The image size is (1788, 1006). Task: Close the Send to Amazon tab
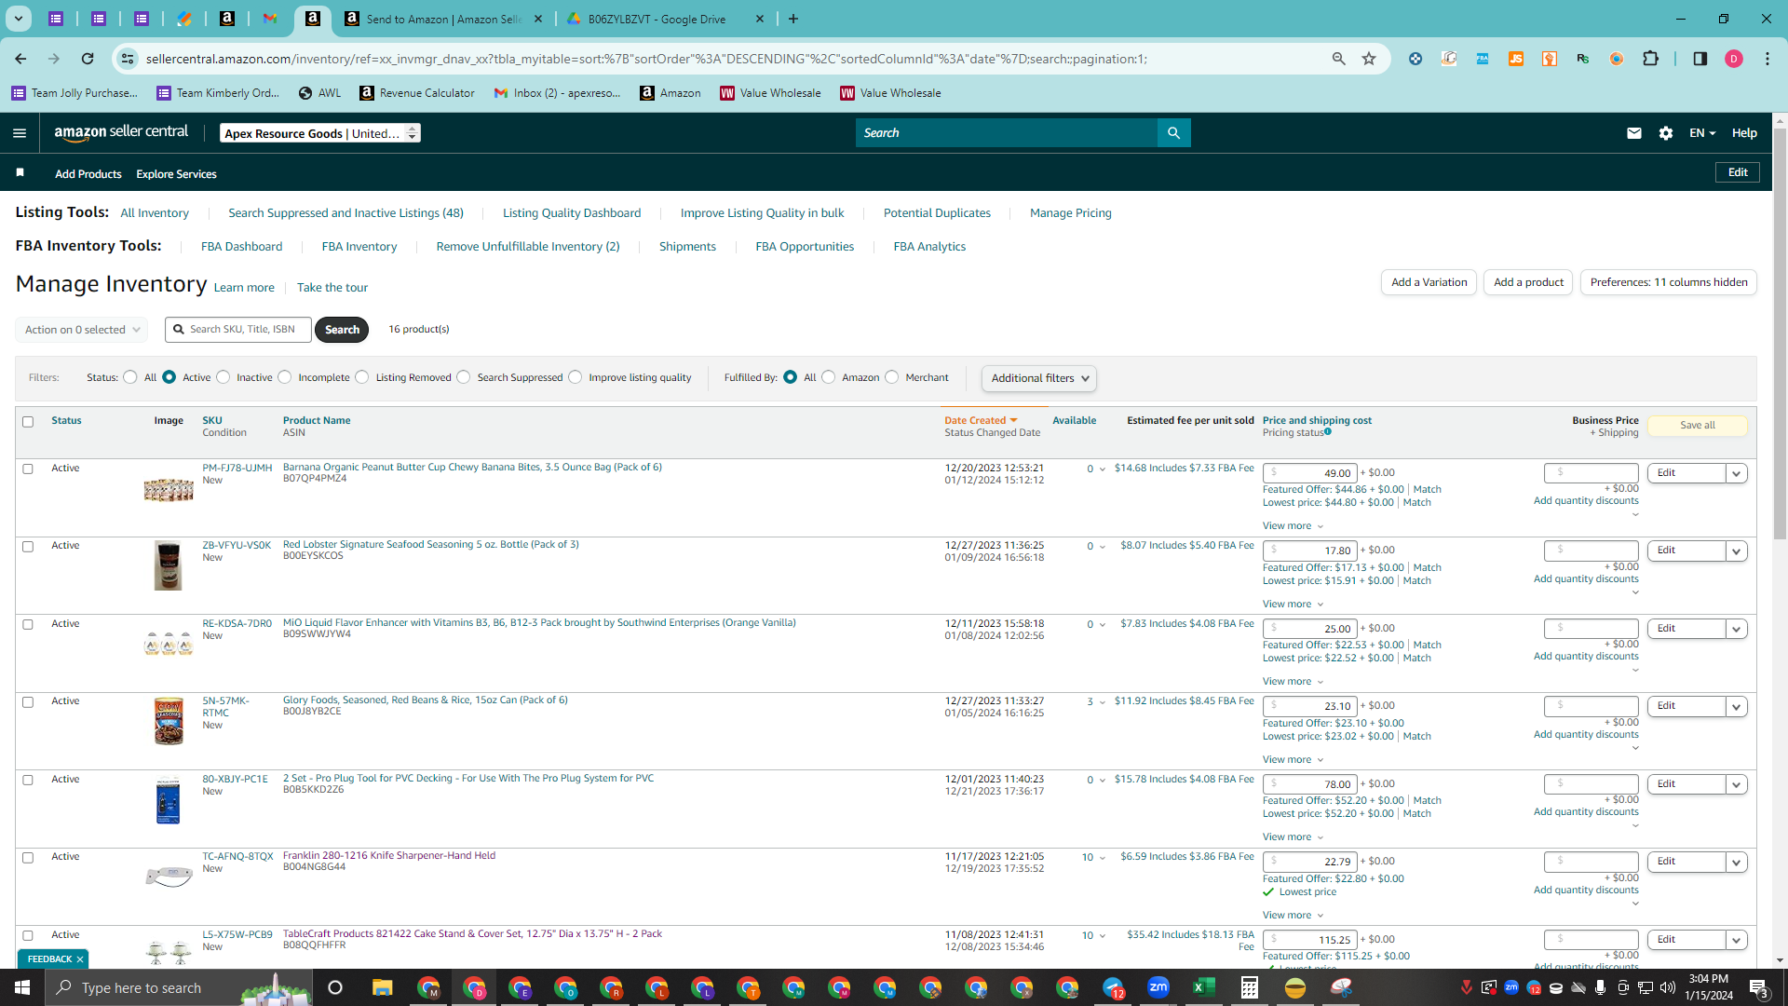tap(538, 19)
